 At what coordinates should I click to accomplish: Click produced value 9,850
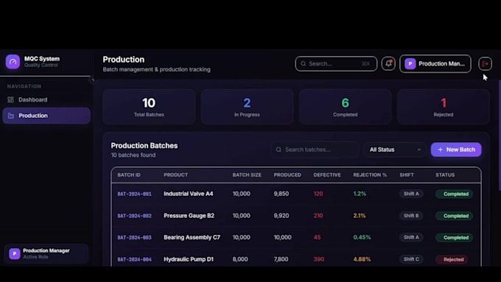(x=281, y=194)
